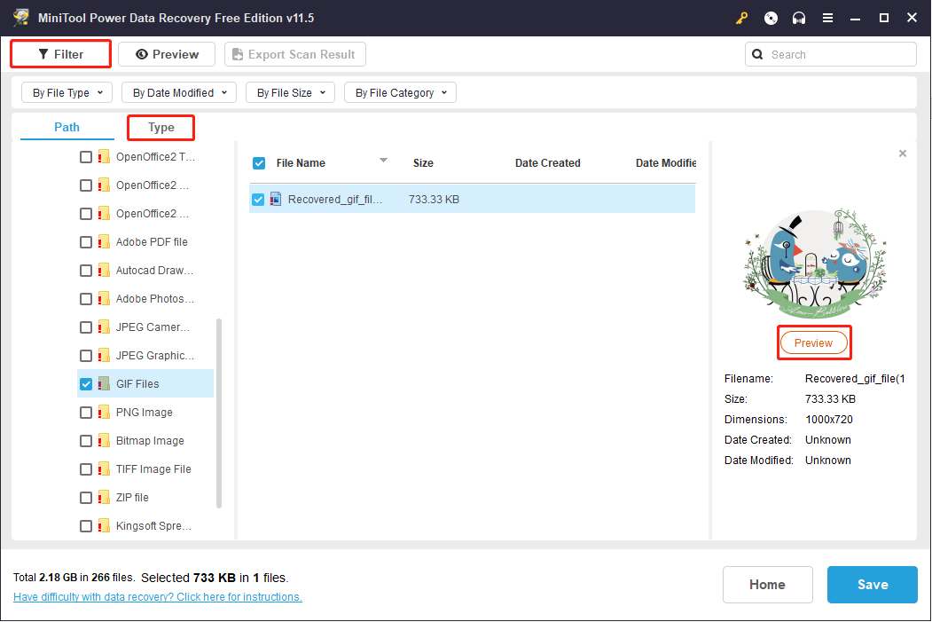Click the orange Preview button under thumbnail

pyautogui.click(x=814, y=343)
